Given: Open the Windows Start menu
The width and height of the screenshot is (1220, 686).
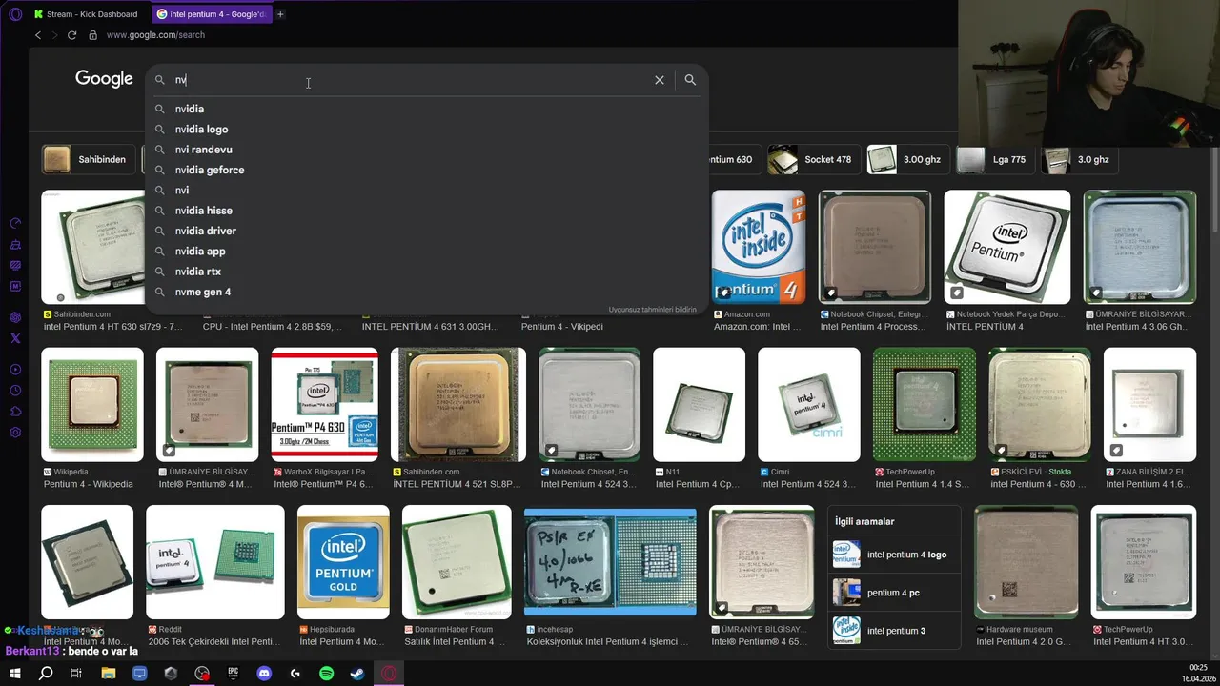Looking at the screenshot, I should click(x=14, y=674).
